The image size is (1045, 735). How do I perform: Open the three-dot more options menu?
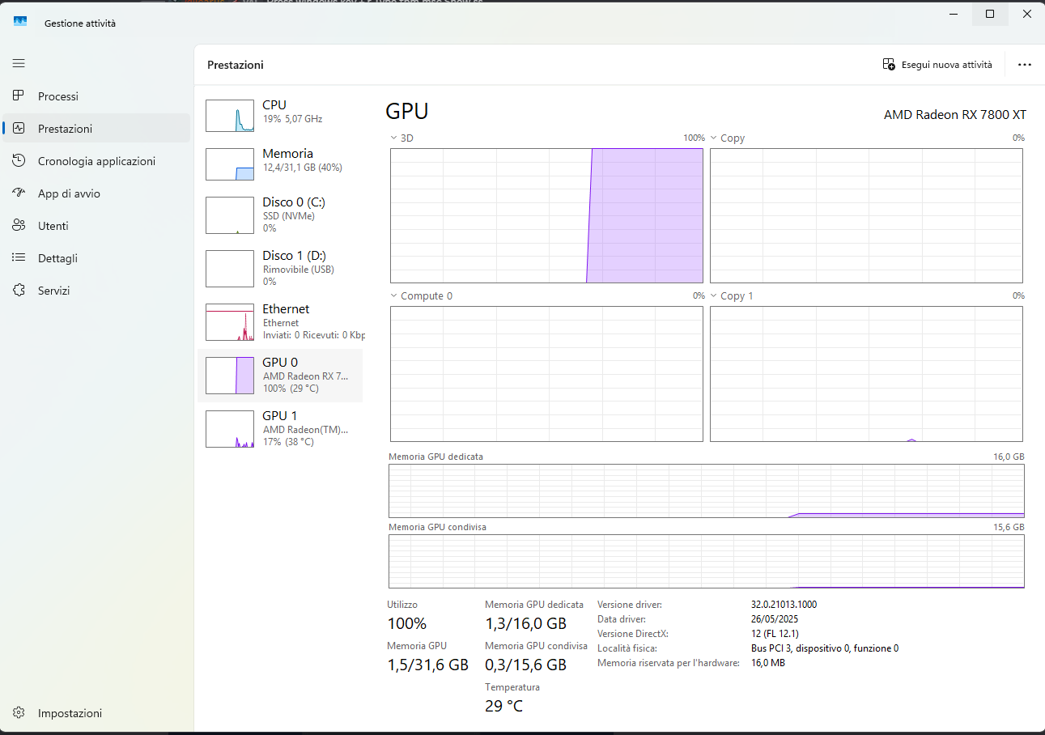1025,65
